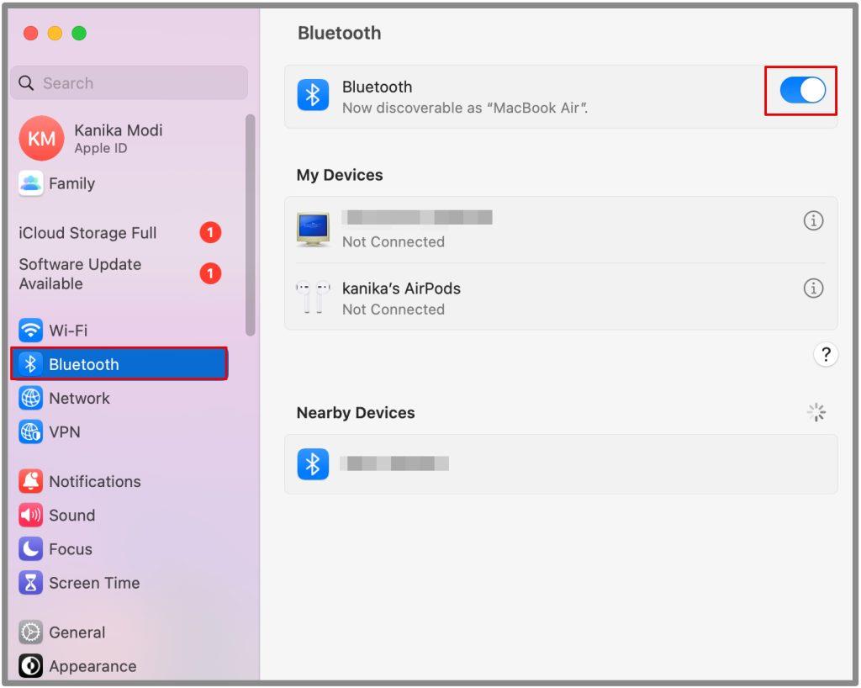Click the Notifications bell icon
This screenshot has height=688, width=861.
pyautogui.click(x=31, y=482)
